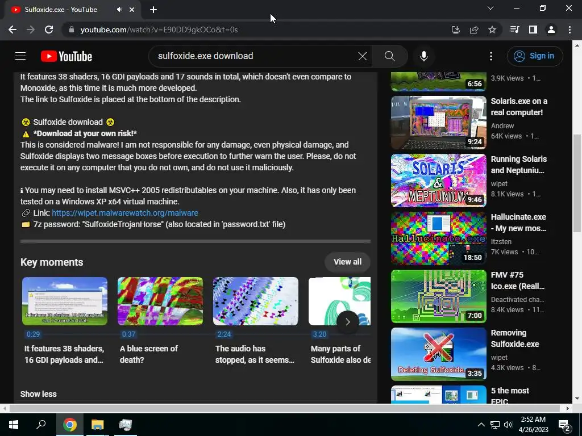Open 'Solaris.exe on a real computer!' video title

coord(519,107)
